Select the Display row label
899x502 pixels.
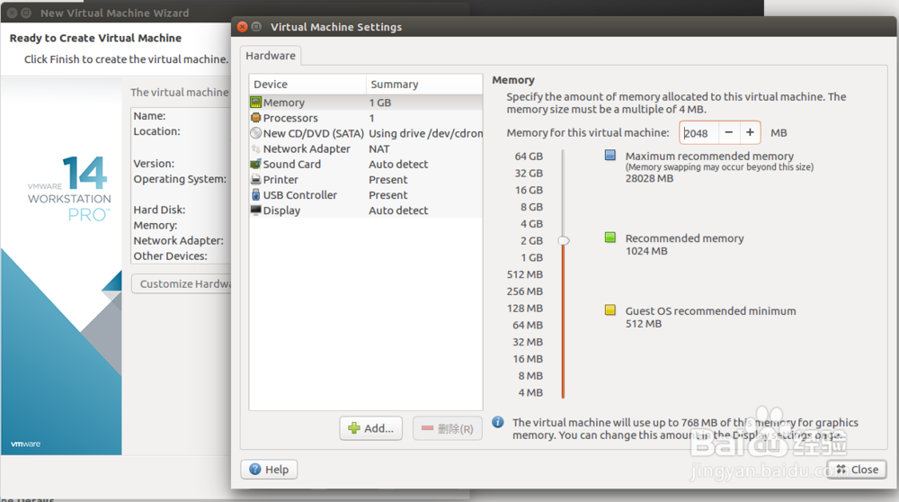[281, 211]
